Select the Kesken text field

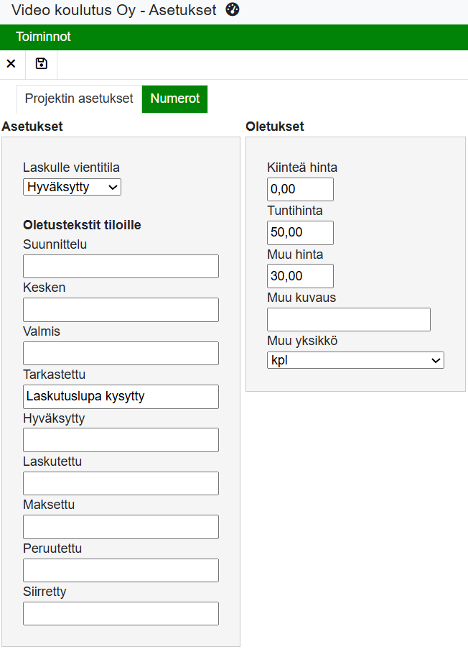(121, 310)
